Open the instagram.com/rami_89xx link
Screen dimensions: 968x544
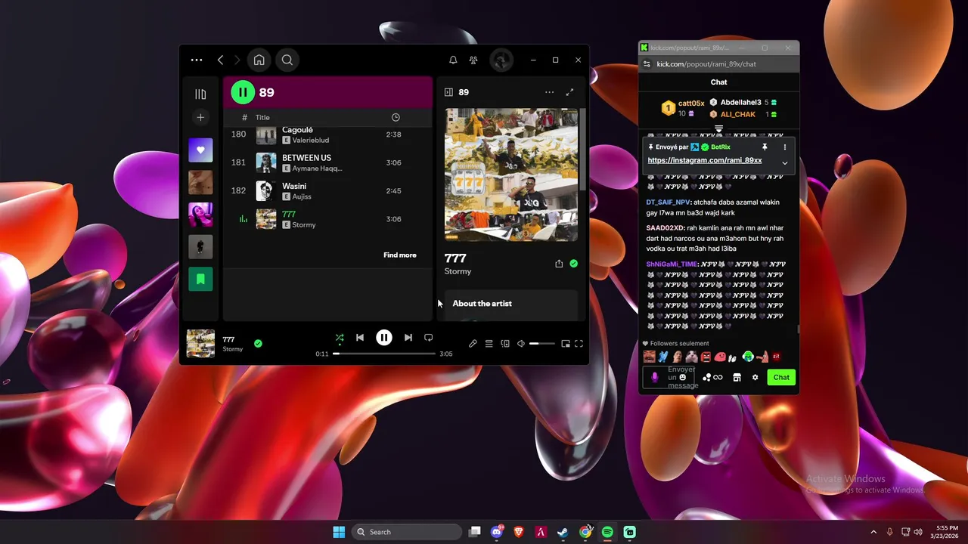coord(705,160)
